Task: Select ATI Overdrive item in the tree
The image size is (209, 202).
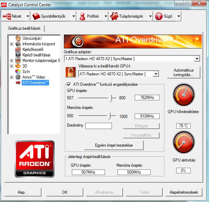Action: coord(35,82)
